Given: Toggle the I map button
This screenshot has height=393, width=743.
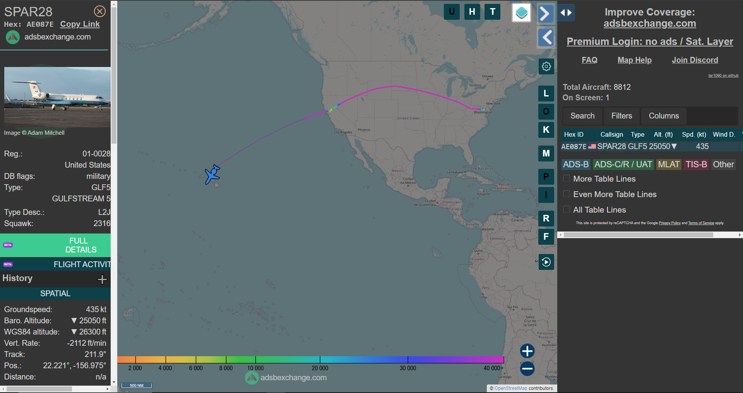Looking at the screenshot, I should [546, 195].
